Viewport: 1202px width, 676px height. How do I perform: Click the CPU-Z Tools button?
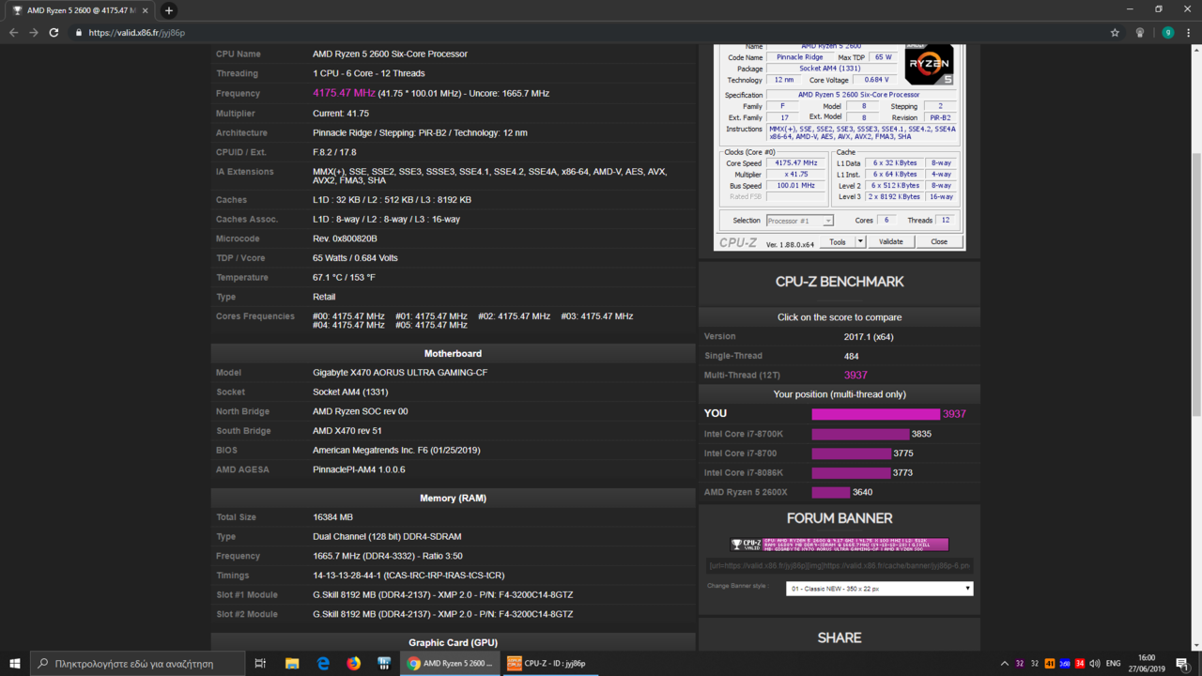point(837,241)
